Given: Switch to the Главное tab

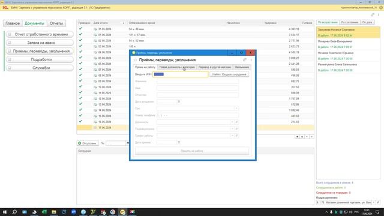Looking at the screenshot, I should 13,23.
